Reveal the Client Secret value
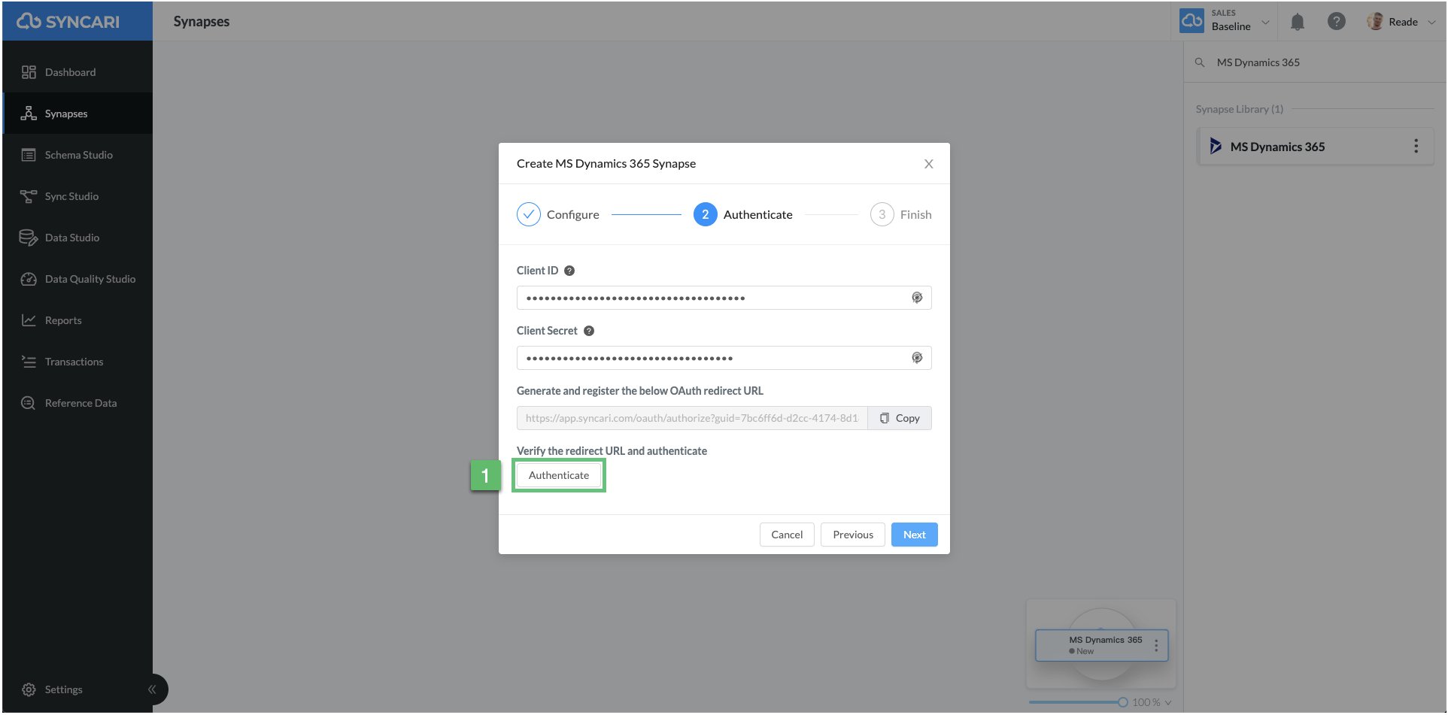Image resolution: width=1448 pixels, height=715 pixels. click(917, 358)
